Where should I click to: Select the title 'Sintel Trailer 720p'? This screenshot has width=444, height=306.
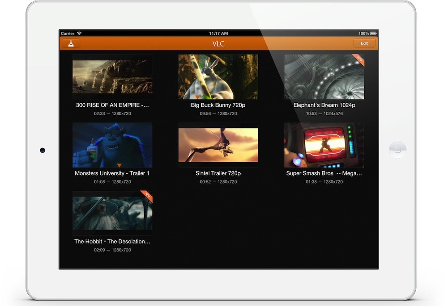coord(218,173)
